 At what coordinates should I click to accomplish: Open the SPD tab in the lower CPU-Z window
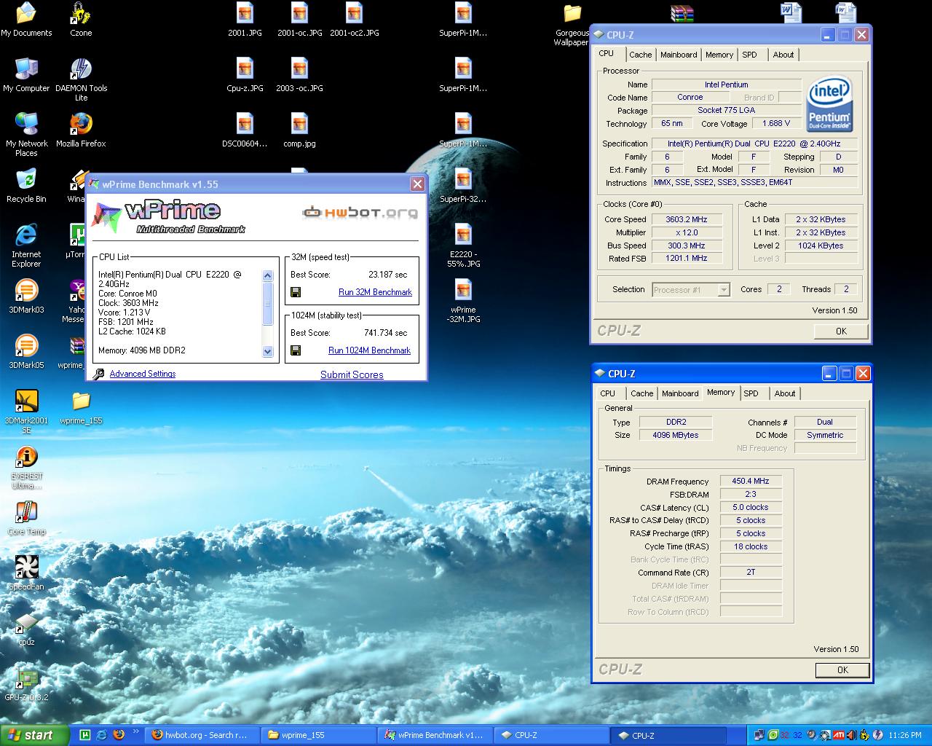(751, 393)
